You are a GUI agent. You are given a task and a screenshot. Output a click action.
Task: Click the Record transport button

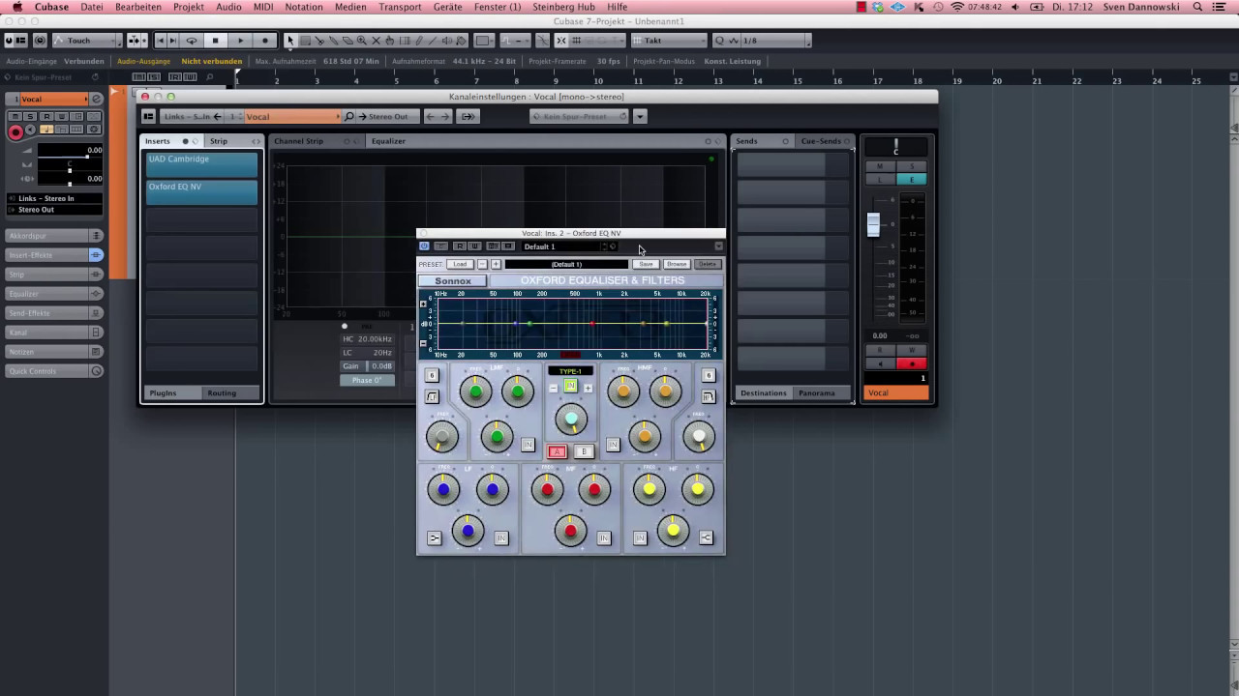pos(265,41)
